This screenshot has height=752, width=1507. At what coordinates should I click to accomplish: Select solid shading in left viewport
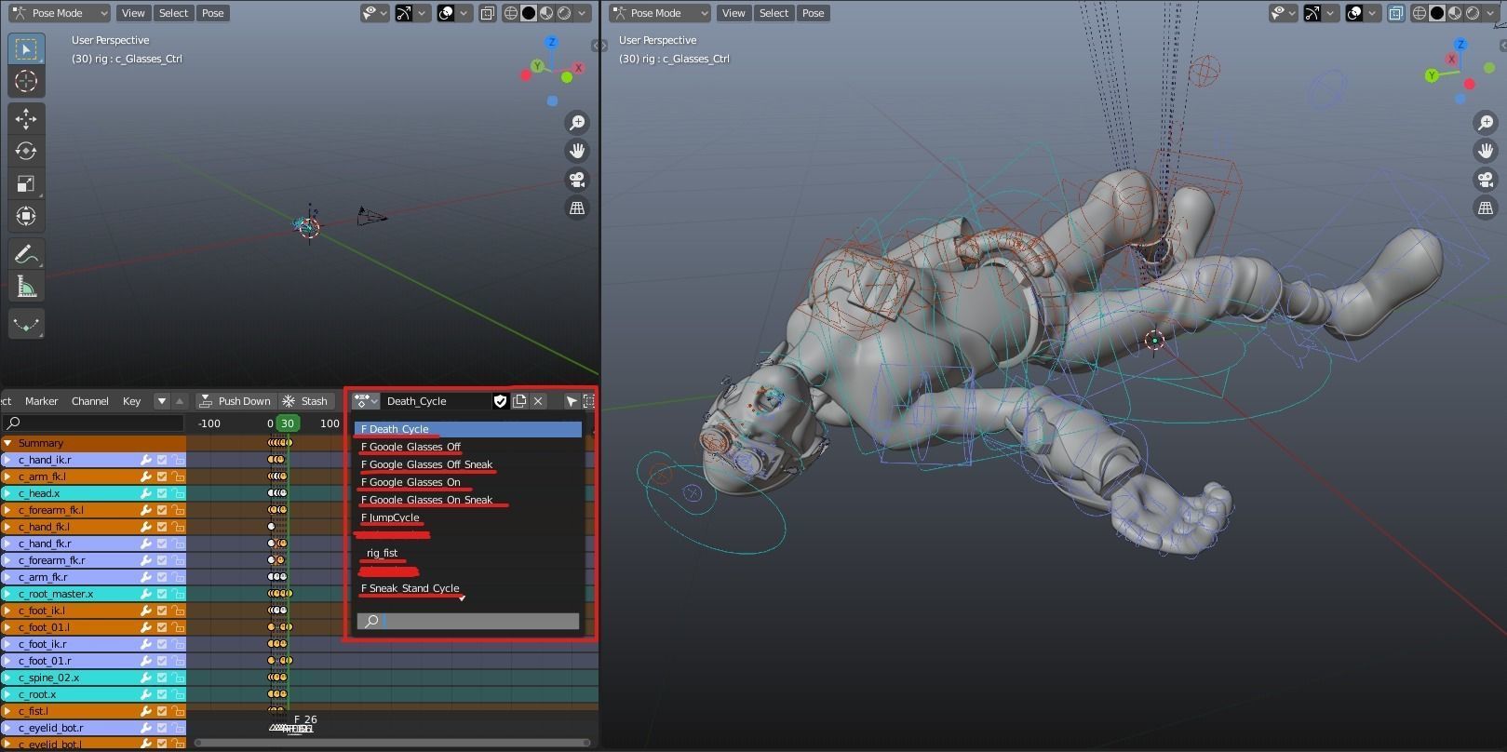[x=529, y=13]
